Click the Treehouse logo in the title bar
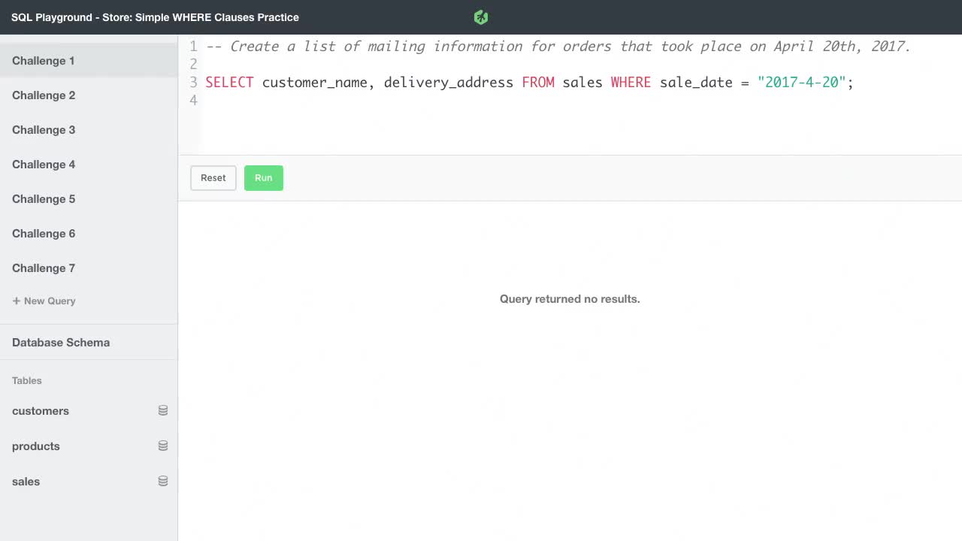 480,17
